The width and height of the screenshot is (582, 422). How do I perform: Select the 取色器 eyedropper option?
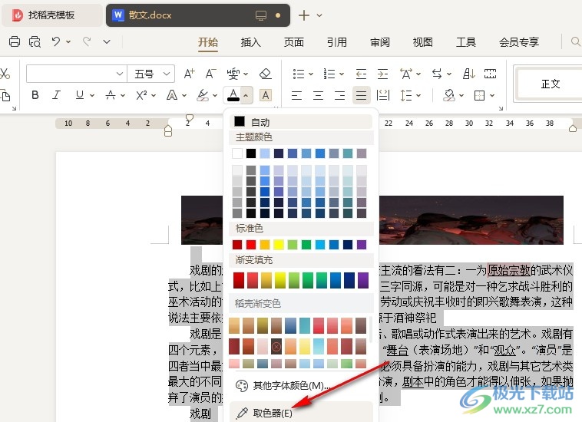pyautogui.click(x=272, y=413)
